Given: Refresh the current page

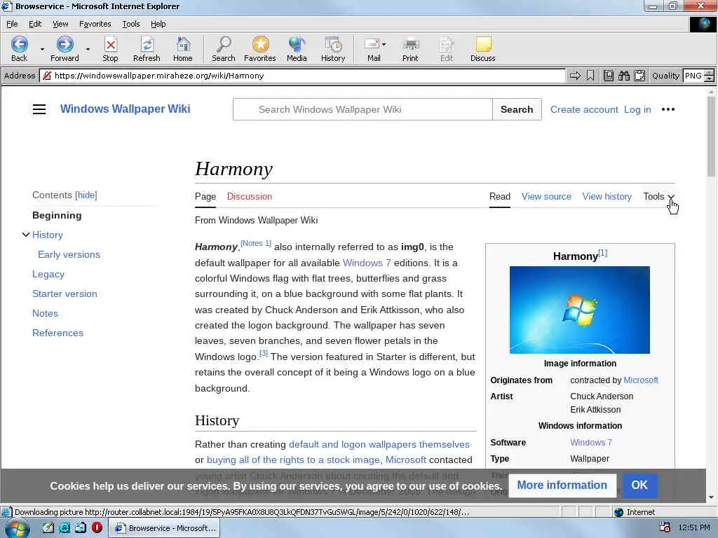Looking at the screenshot, I should point(147,48).
